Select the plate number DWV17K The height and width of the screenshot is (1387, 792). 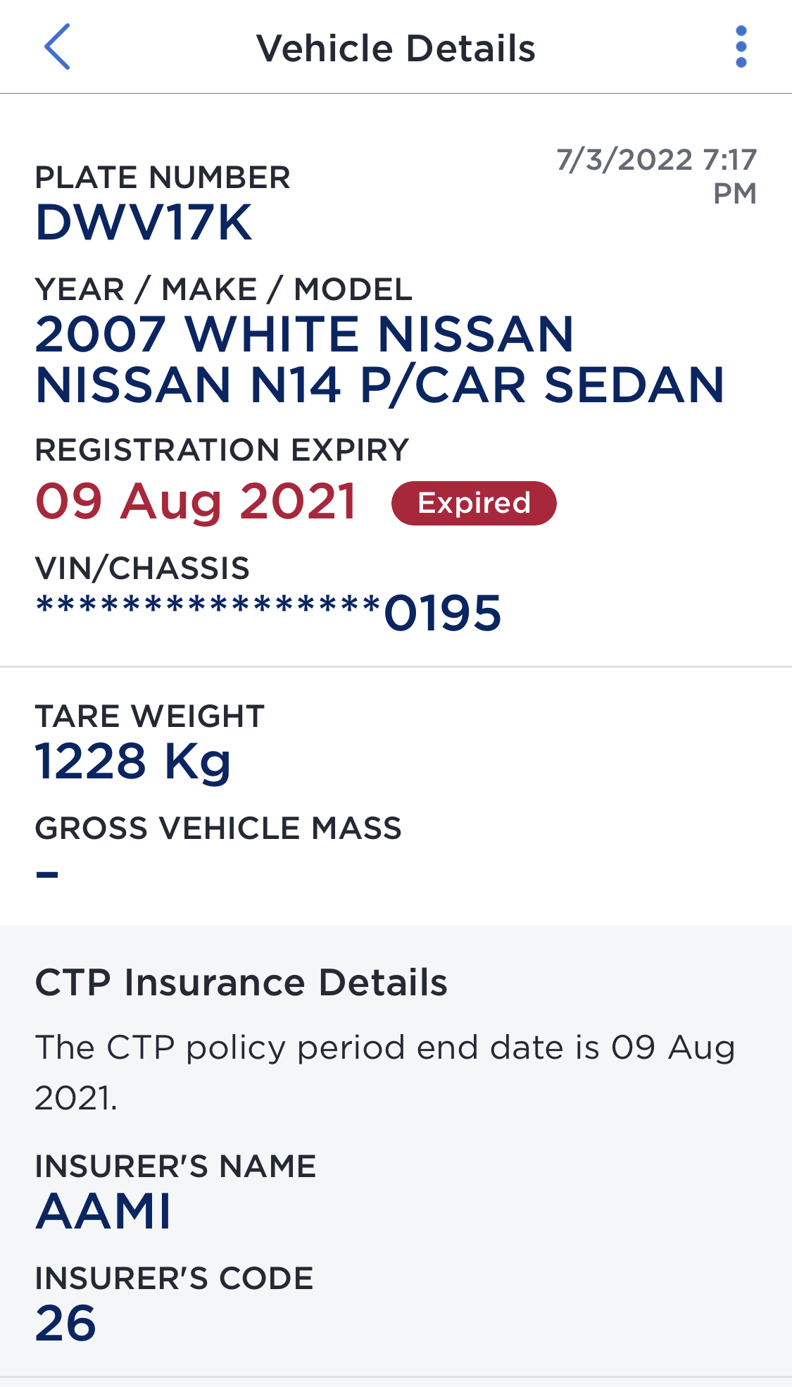pos(144,223)
